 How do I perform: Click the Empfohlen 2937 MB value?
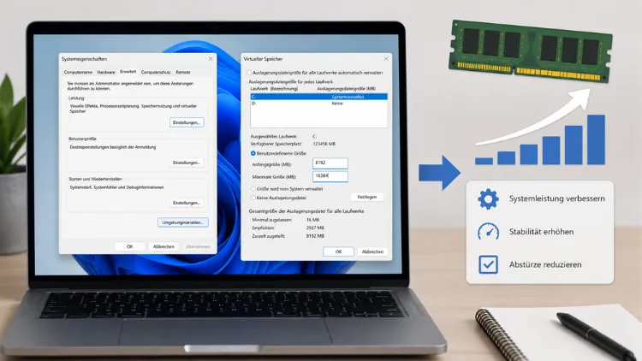tap(315, 228)
